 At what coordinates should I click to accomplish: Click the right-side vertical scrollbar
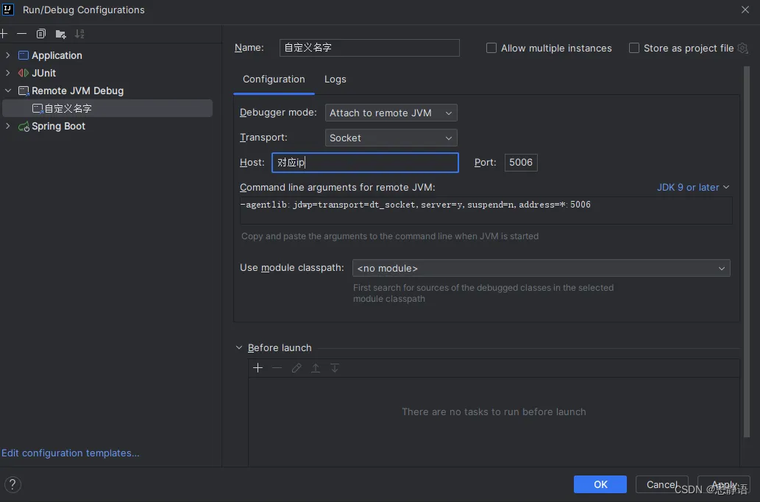[x=747, y=252]
